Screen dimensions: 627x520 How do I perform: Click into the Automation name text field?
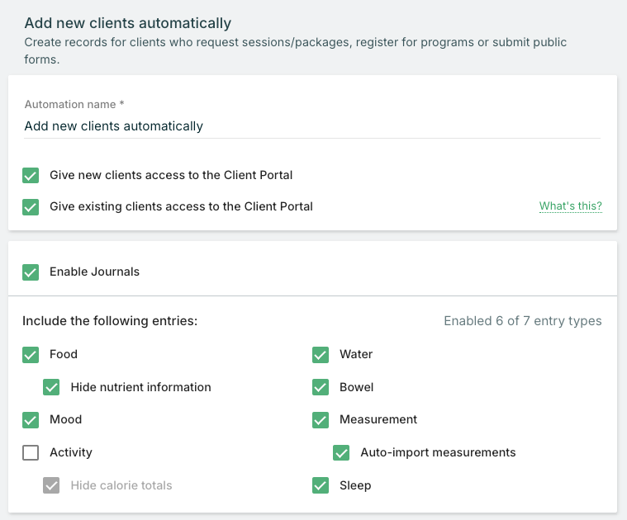point(312,126)
